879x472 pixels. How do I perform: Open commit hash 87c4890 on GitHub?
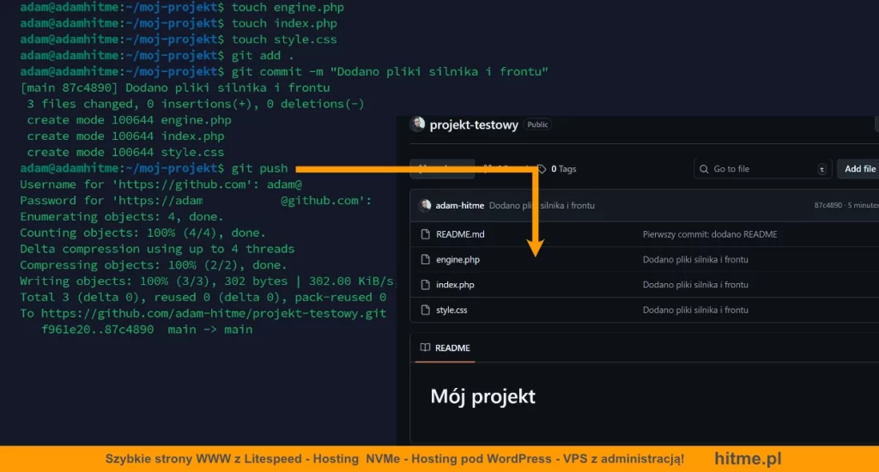pos(828,205)
